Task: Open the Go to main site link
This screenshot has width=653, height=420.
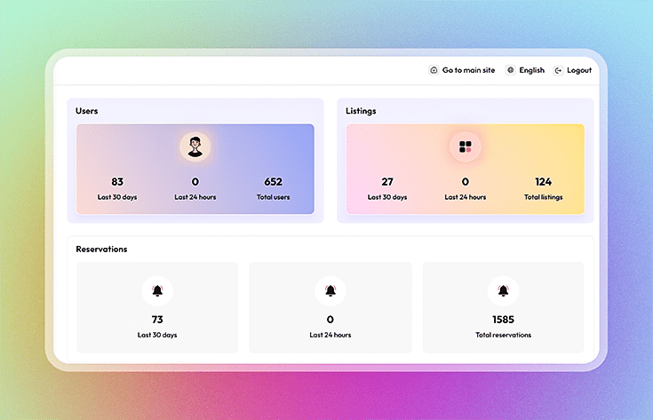Action: click(x=468, y=70)
